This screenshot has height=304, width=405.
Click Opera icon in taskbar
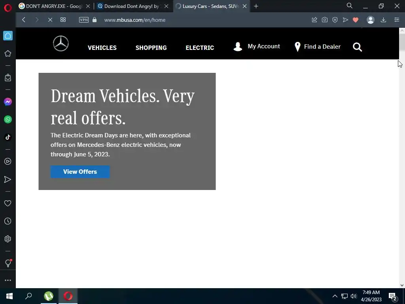pyautogui.click(x=68, y=296)
